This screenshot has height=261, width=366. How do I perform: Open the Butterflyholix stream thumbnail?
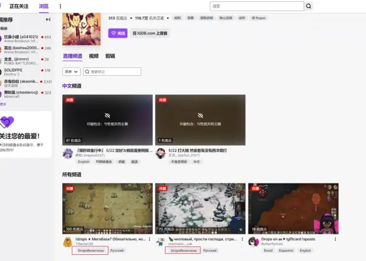click(x=293, y=209)
